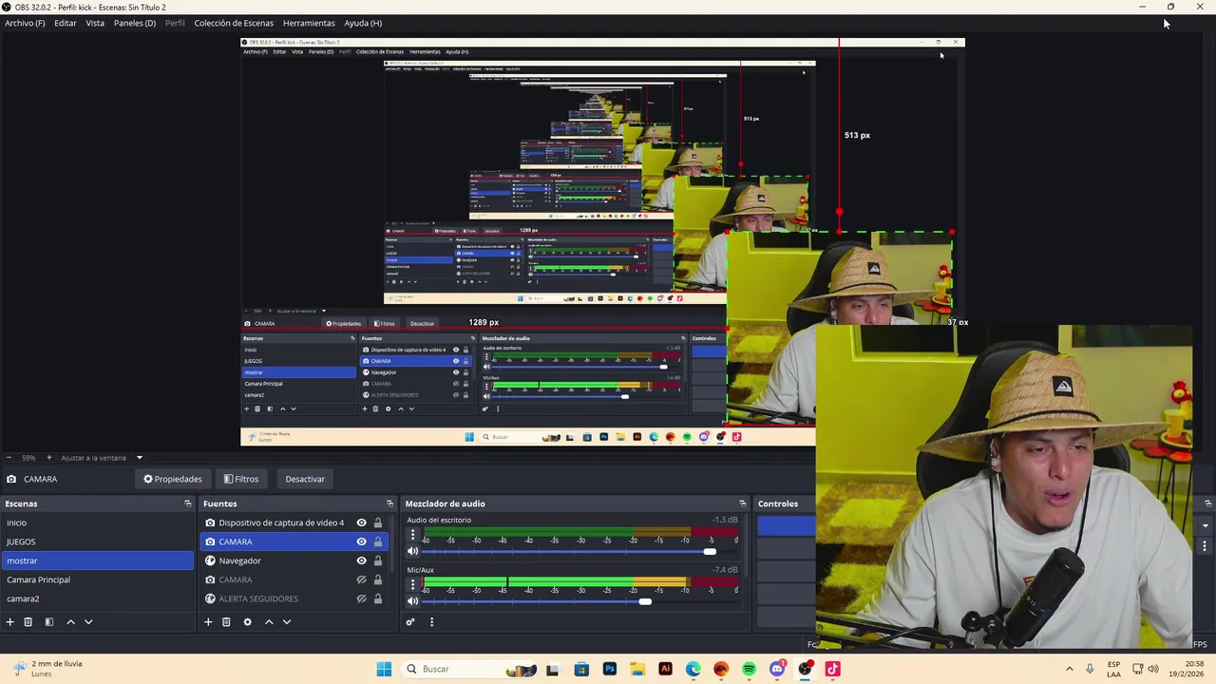Open the Archivo menu
1216x684 pixels.
click(25, 23)
